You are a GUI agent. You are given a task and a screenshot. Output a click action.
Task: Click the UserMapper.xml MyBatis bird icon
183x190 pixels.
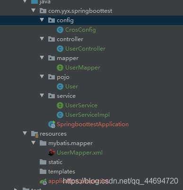[x=52, y=153]
